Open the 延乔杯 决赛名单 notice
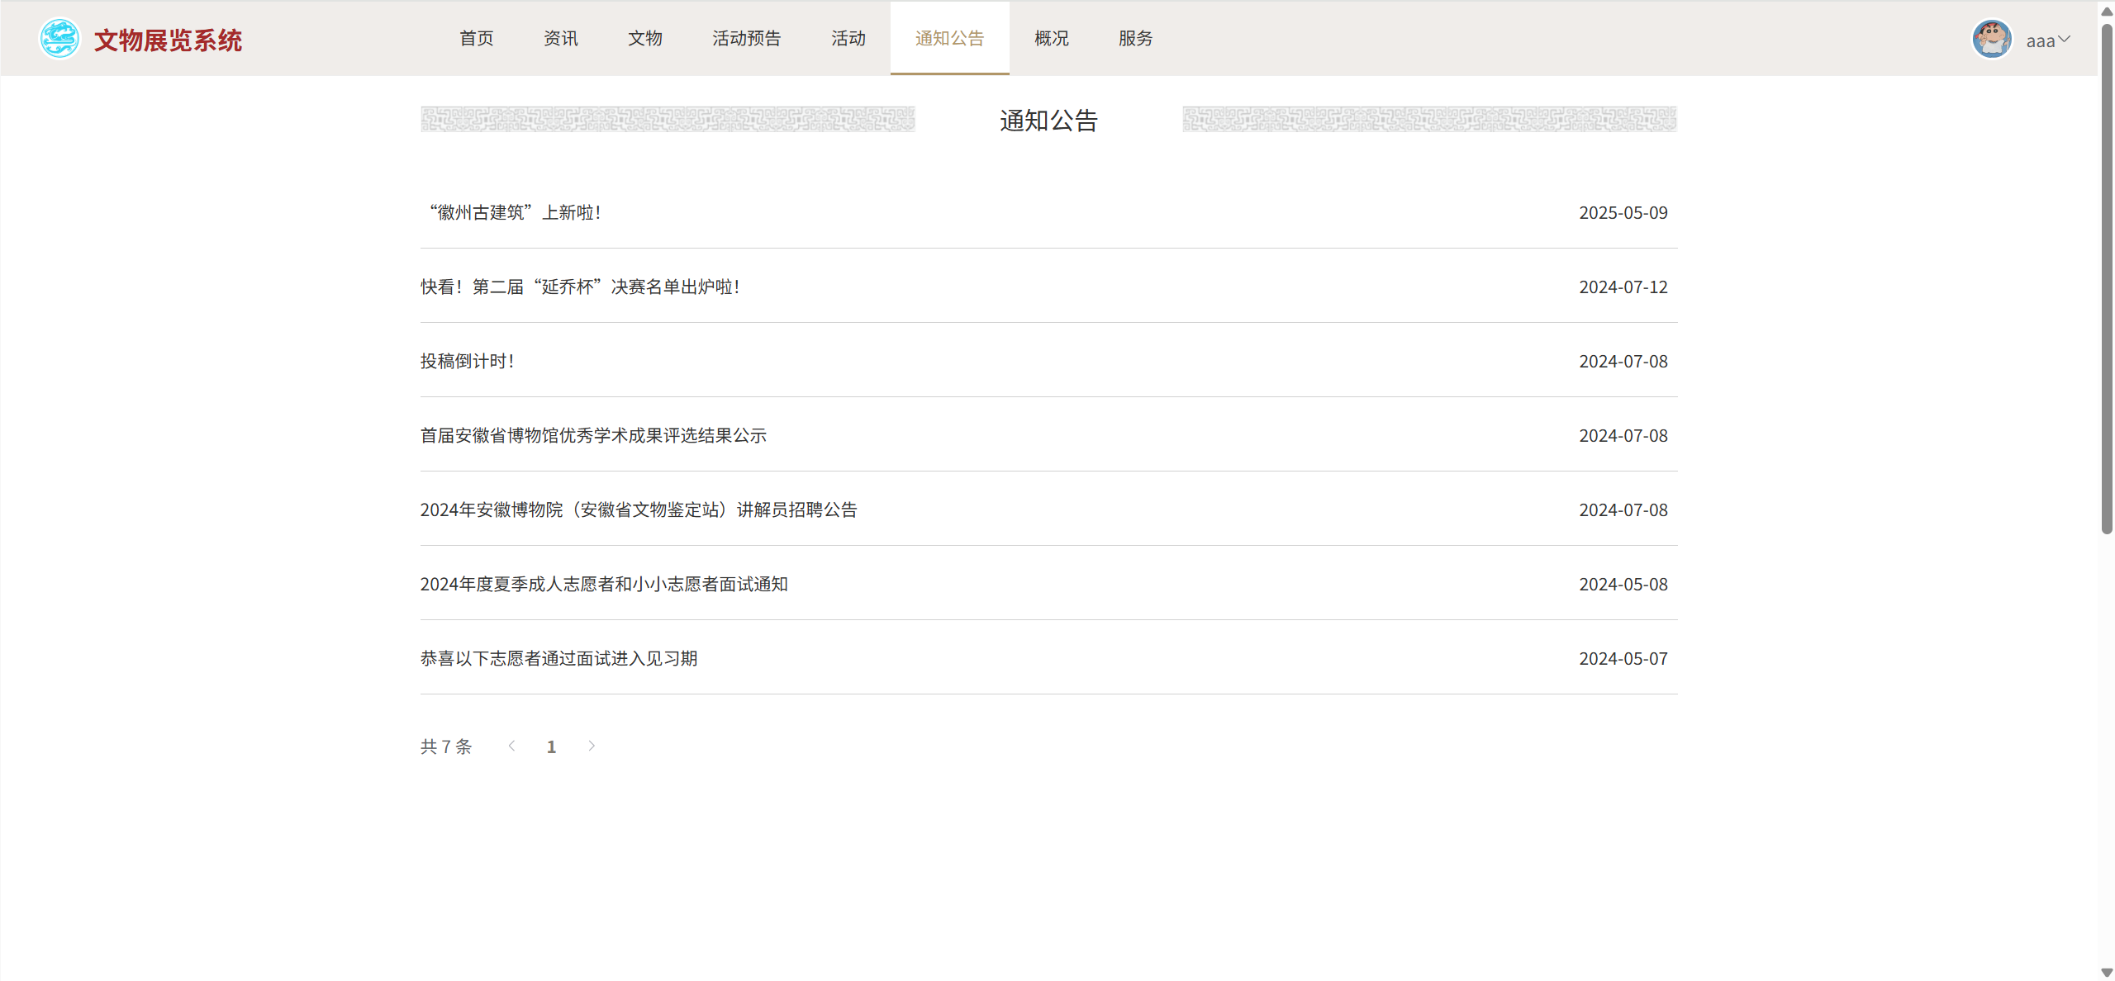The image size is (2115, 981). click(580, 287)
